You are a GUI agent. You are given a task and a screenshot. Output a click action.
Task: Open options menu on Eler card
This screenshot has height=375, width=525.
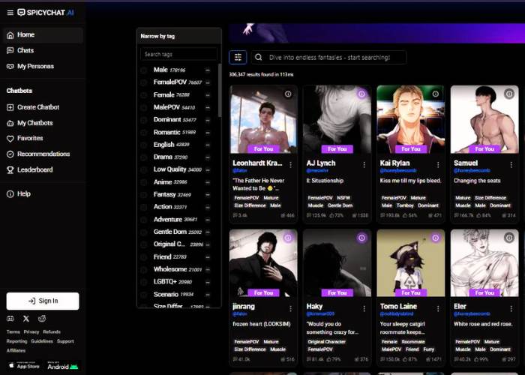(511, 308)
